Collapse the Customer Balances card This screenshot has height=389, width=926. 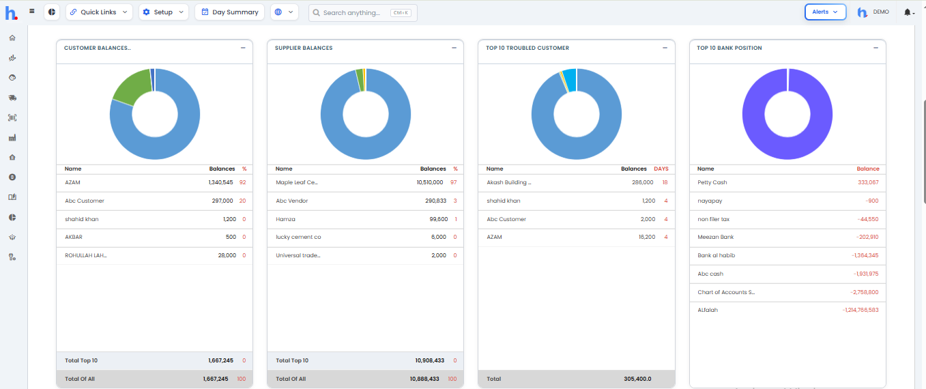(243, 48)
